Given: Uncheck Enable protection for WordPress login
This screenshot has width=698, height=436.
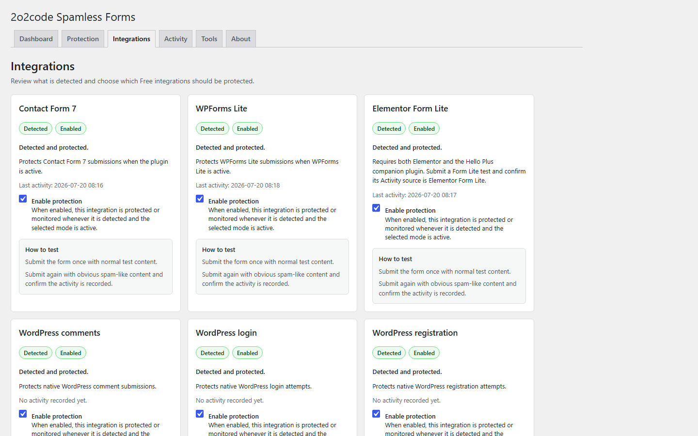Looking at the screenshot, I should pos(200,414).
